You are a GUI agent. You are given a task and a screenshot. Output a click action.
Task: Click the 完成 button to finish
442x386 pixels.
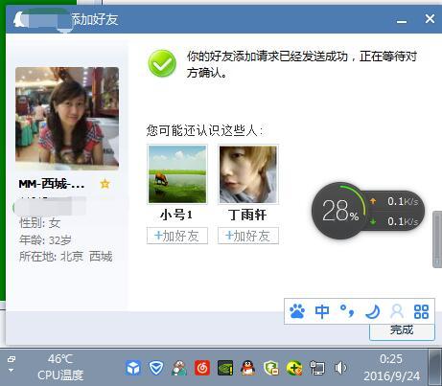coord(402,330)
